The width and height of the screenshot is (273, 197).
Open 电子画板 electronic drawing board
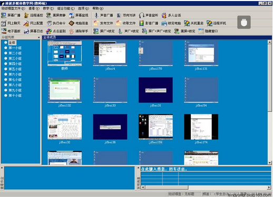point(11,31)
